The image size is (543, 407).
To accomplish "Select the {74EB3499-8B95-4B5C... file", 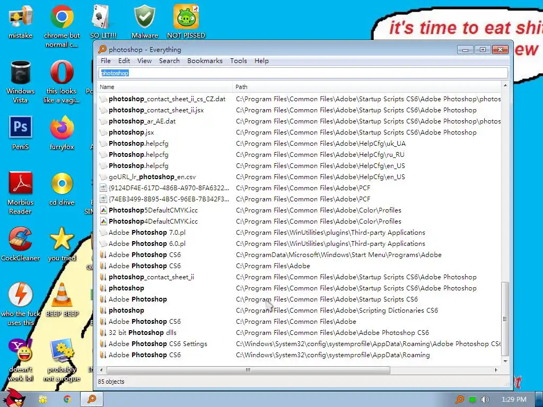I will pyautogui.click(x=300, y=199).
